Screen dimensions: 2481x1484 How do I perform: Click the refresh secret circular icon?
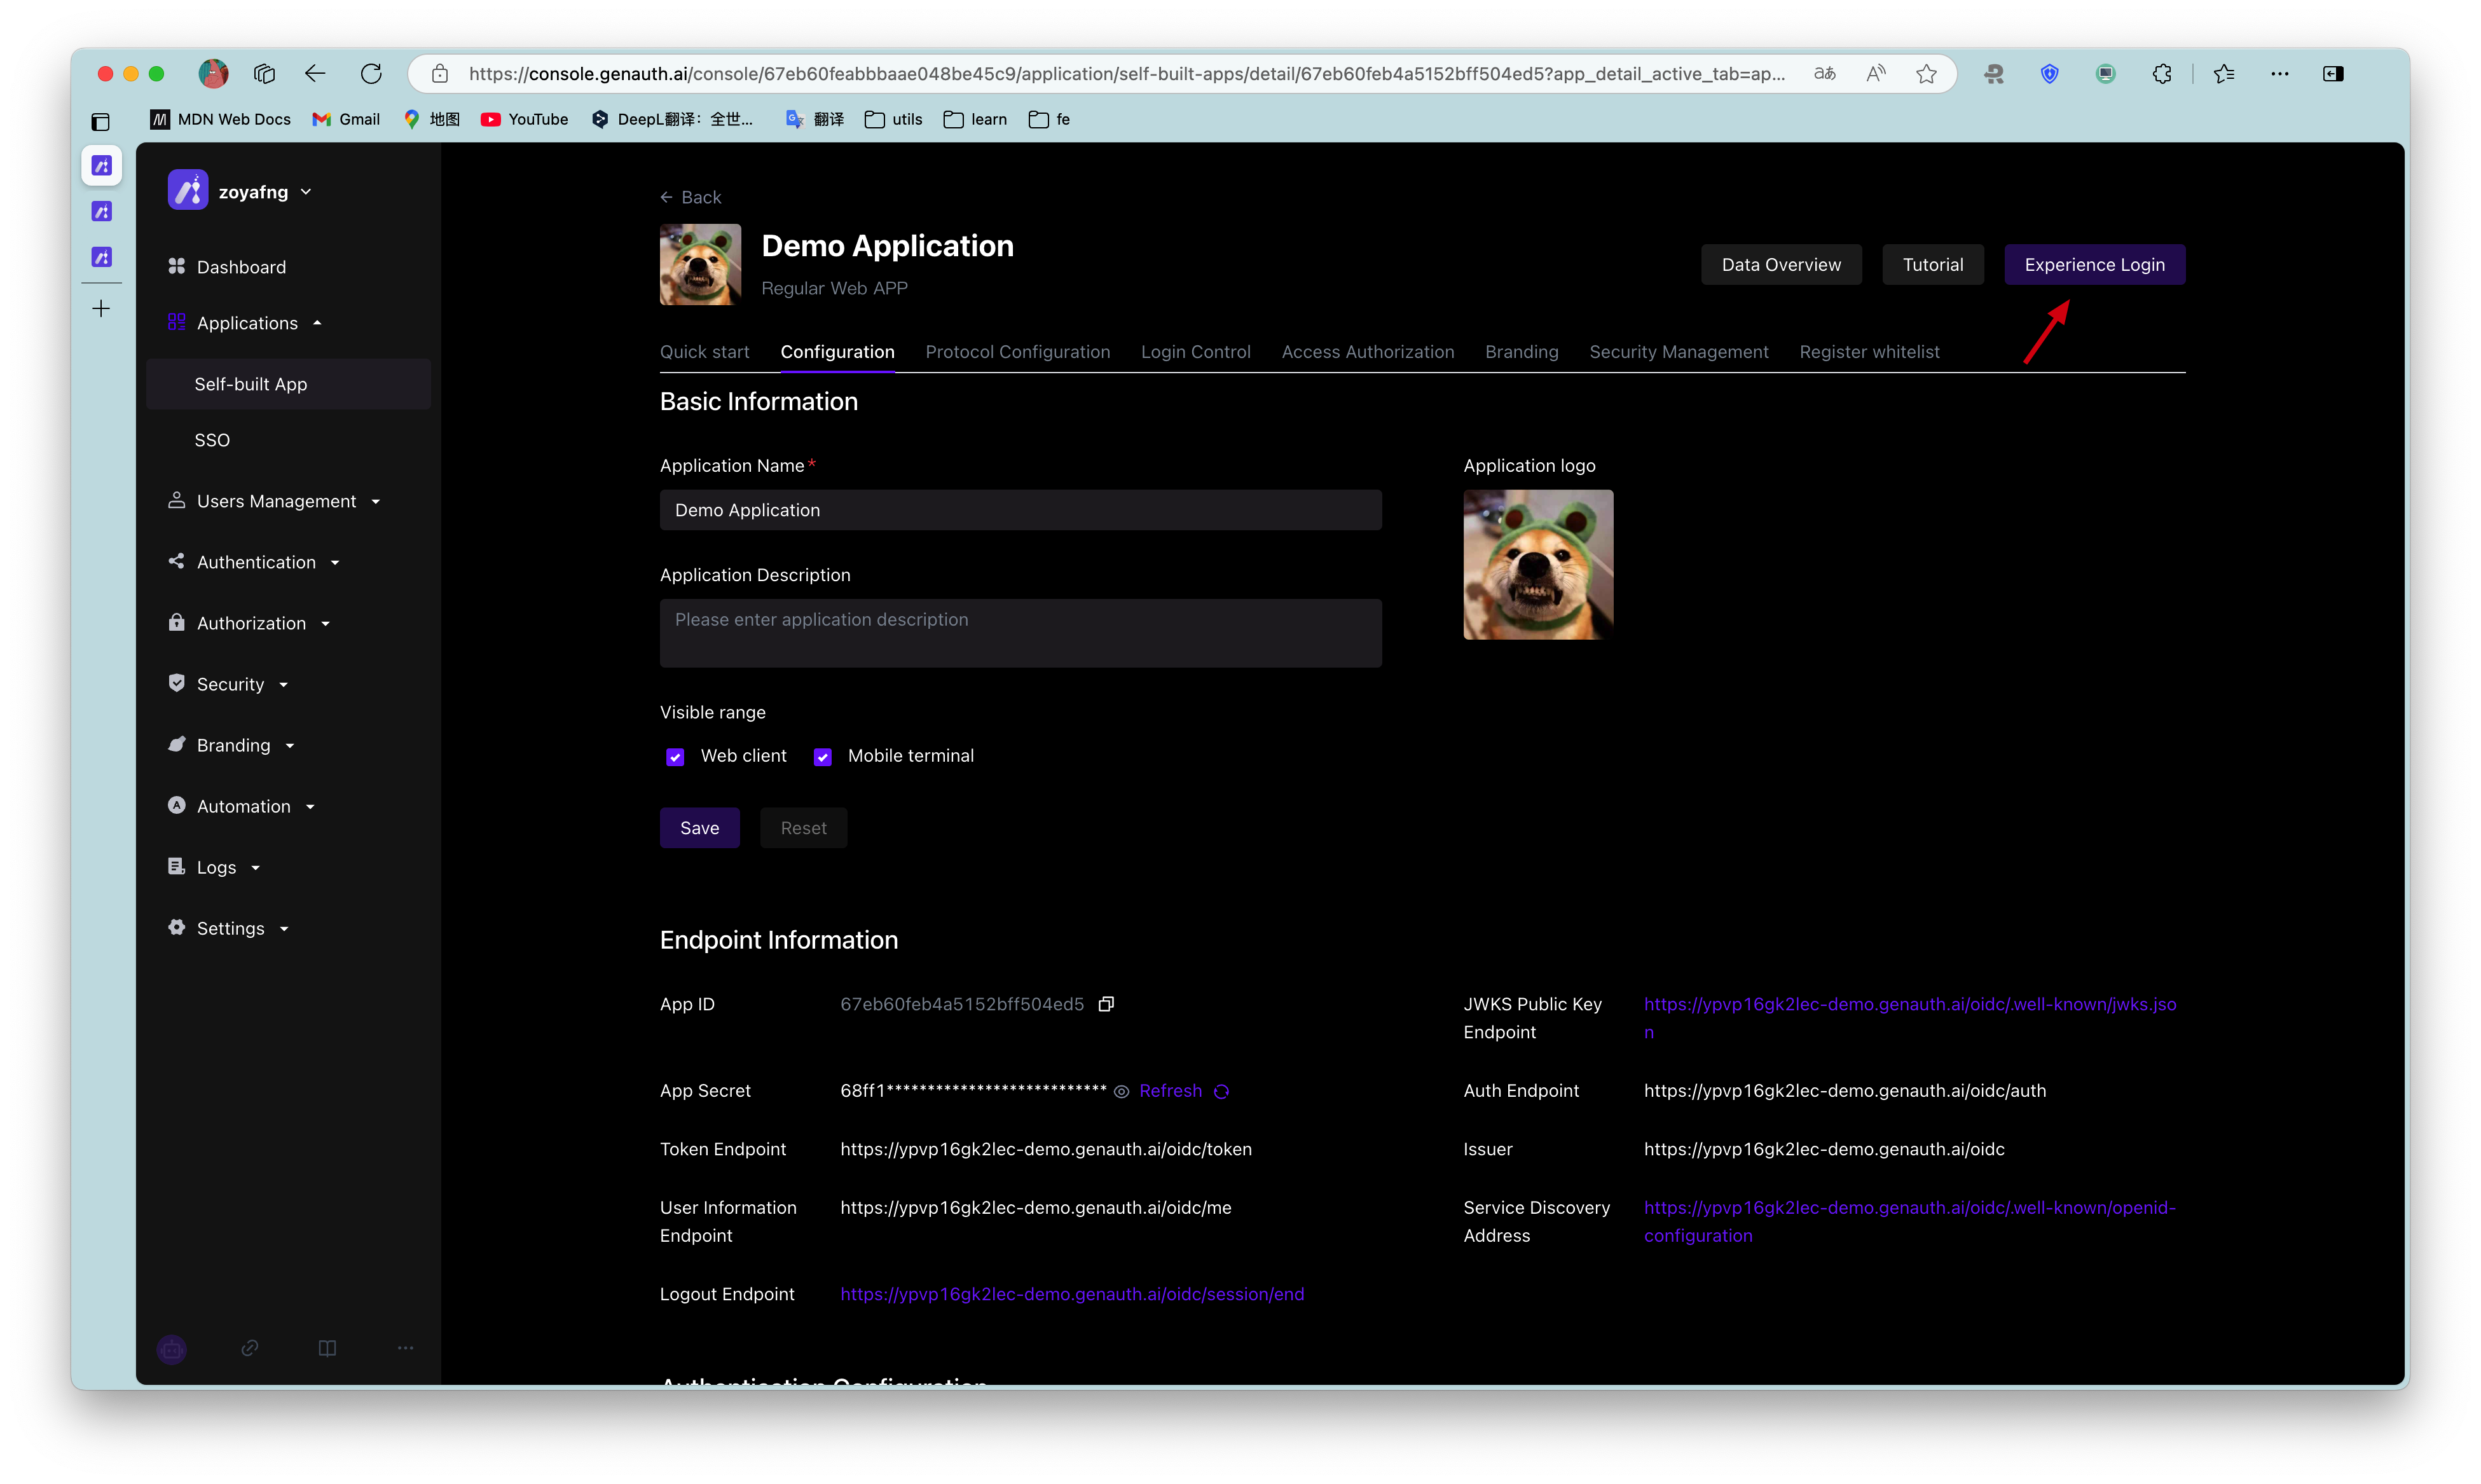click(x=1221, y=1092)
